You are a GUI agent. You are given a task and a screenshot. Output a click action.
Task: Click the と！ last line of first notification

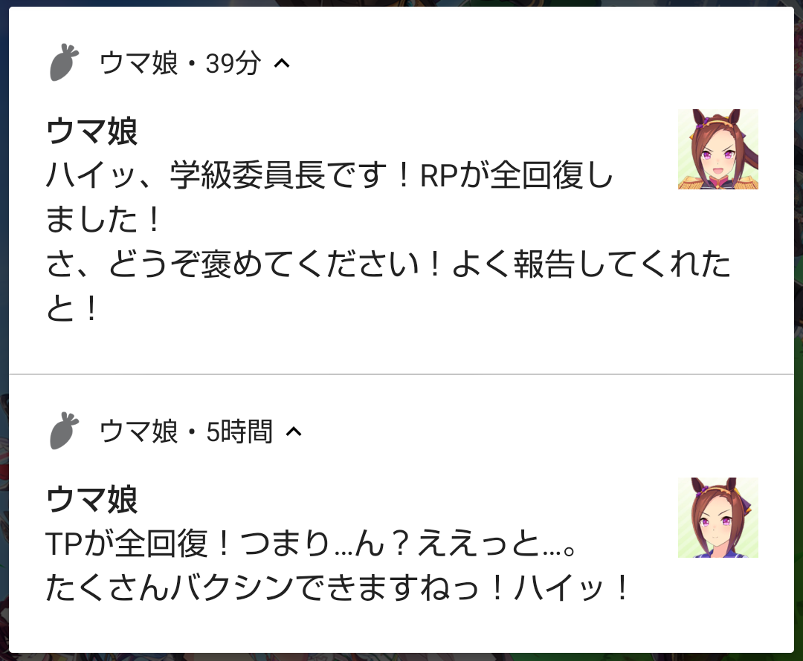click(x=72, y=308)
